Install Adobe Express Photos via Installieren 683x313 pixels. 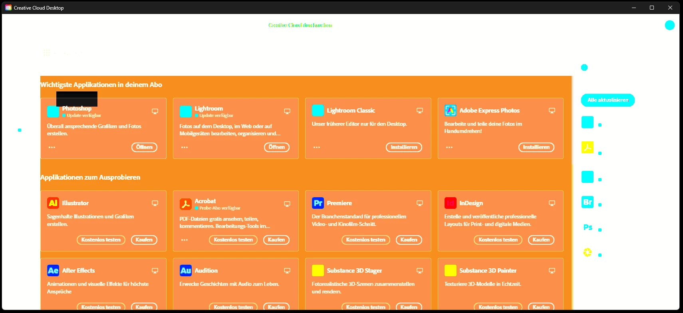coord(536,147)
